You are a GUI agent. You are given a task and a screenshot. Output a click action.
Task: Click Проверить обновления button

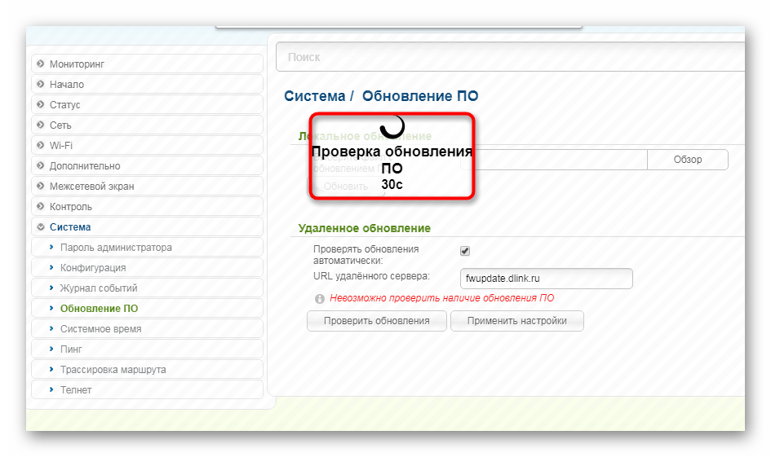click(377, 321)
